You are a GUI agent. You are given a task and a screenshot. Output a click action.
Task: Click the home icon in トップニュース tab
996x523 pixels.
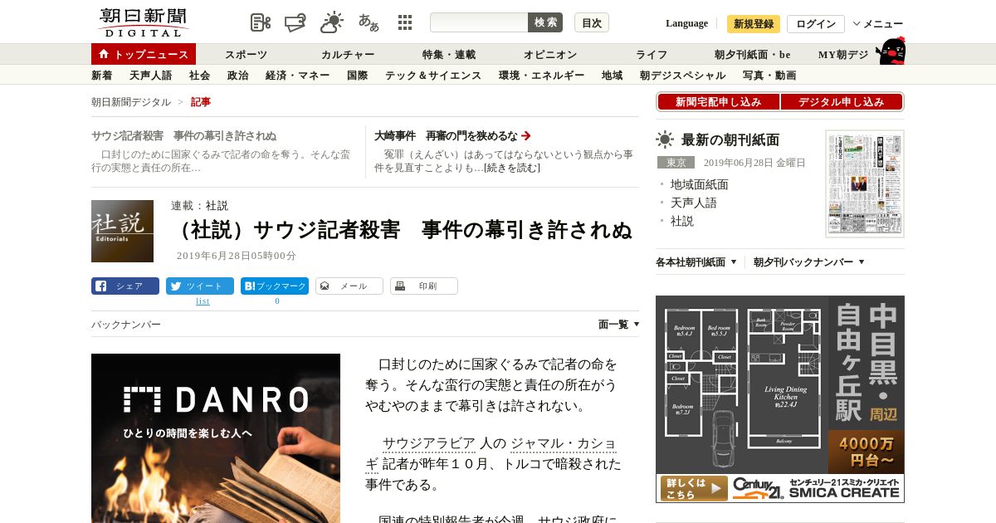[104, 54]
